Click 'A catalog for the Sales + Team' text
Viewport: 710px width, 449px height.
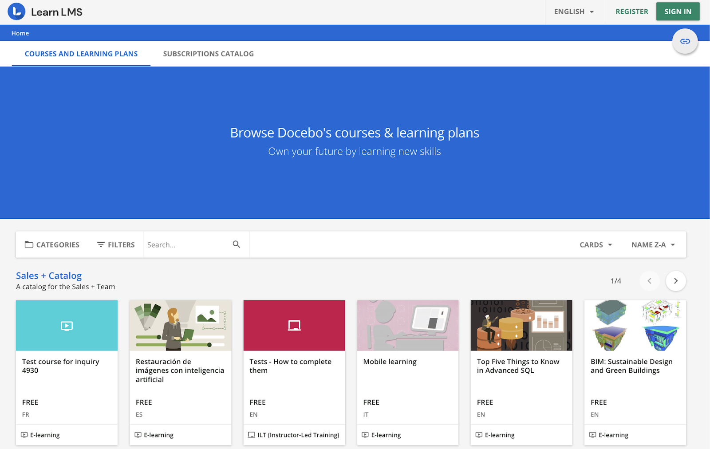(x=66, y=287)
